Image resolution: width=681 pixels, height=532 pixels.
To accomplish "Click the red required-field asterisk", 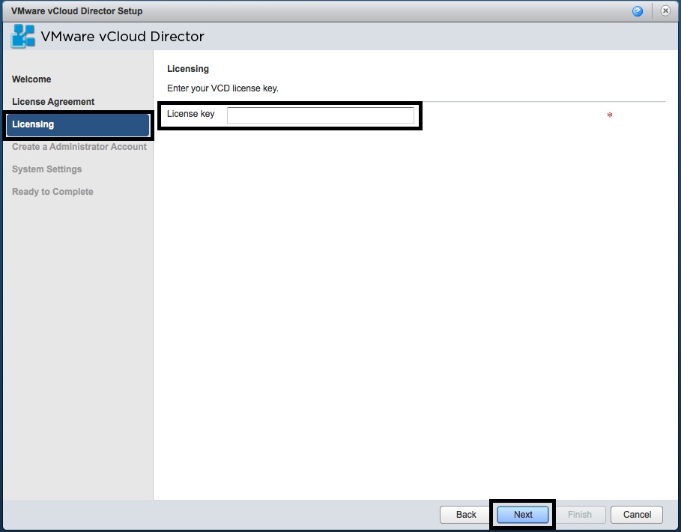I will pyautogui.click(x=609, y=115).
